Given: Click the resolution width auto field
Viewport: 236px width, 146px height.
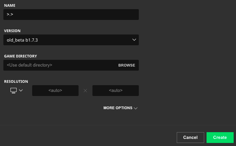Looking at the screenshot, I should [55, 91].
